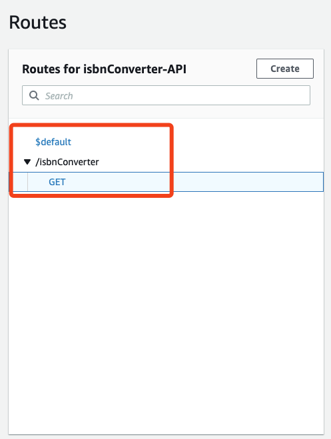This screenshot has height=439, width=331.
Task: Click the isbnConverter-API name in panel header
Action: [x=135, y=69]
